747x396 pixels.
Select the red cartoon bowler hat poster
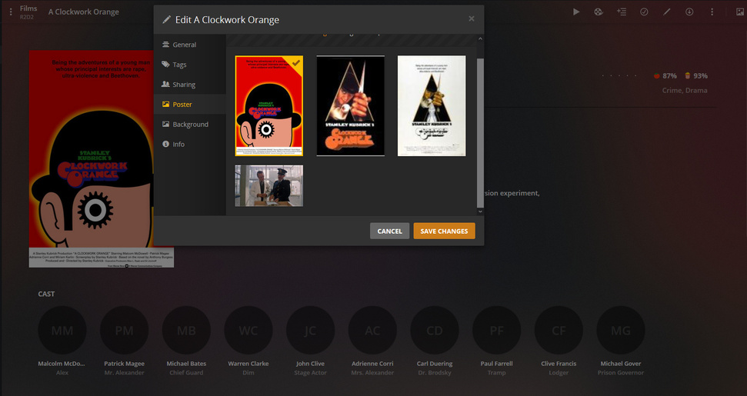[x=268, y=105]
